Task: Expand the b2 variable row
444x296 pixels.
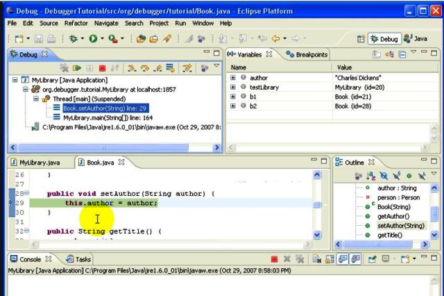Action: pyautogui.click(x=233, y=106)
